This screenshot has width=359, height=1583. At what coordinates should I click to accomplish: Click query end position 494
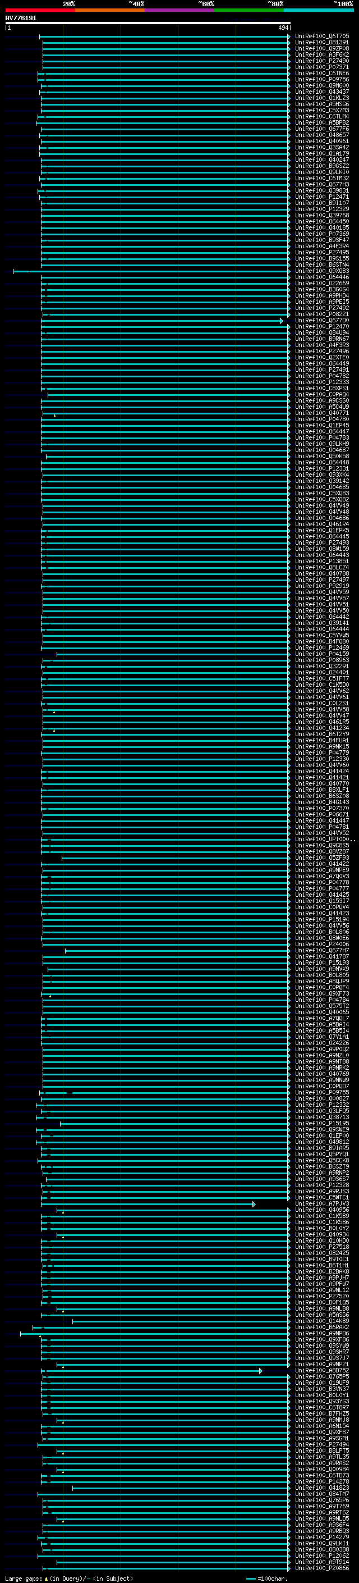(283, 28)
